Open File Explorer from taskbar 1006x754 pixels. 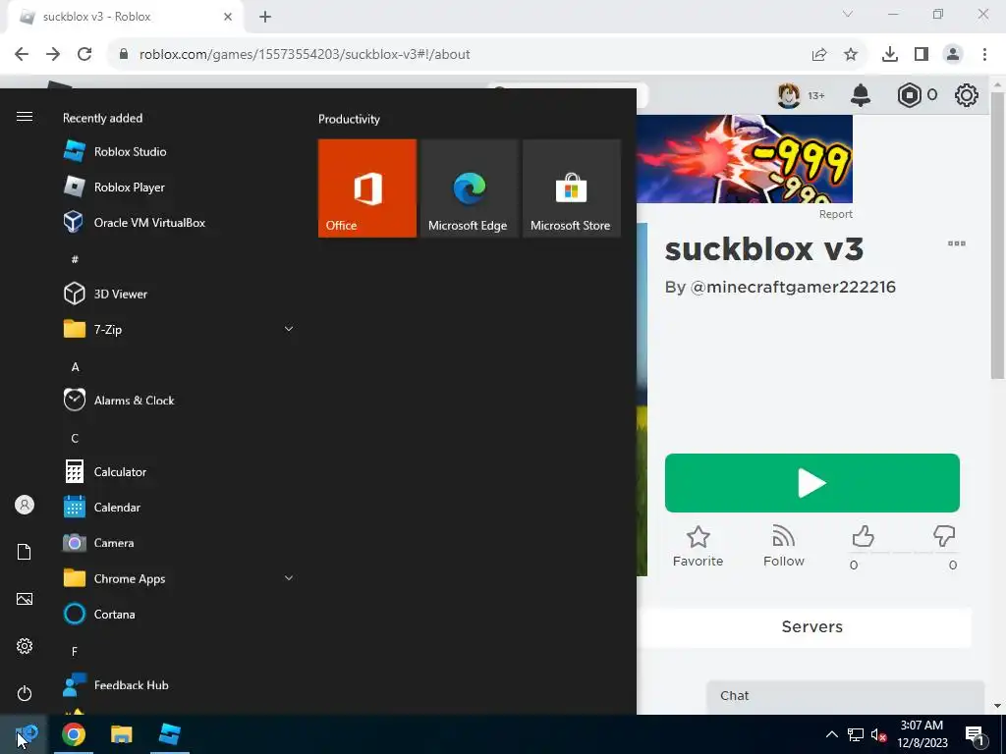pos(121,734)
